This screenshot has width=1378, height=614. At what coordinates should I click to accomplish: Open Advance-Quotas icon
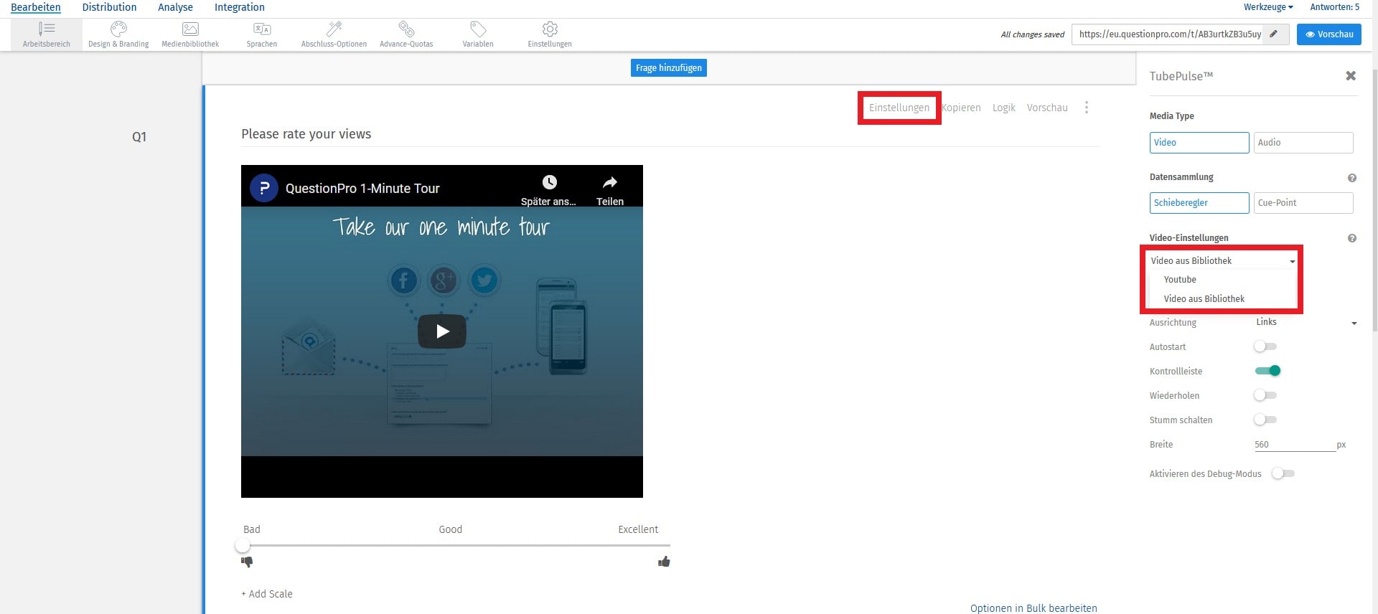406,29
